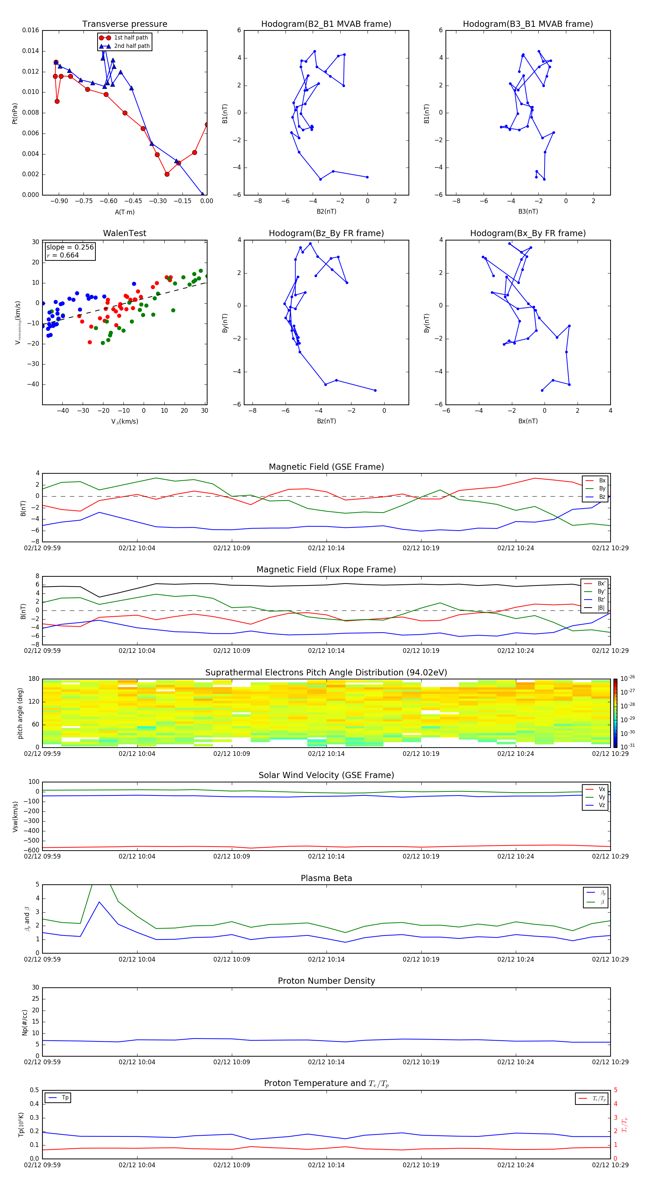This screenshot has height=1197, width=653.
Task: Click the 'Bx(nT)' x-axis label
Action: coord(528,421)
